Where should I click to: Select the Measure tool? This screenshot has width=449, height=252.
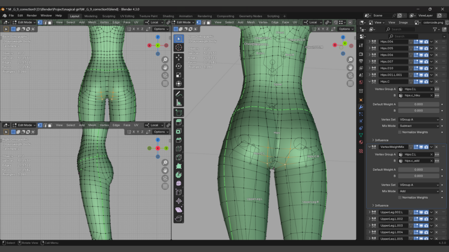click(x=178, y=103)
